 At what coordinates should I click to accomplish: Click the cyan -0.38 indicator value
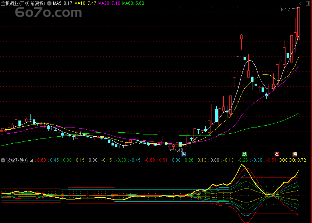coord(257,160)
